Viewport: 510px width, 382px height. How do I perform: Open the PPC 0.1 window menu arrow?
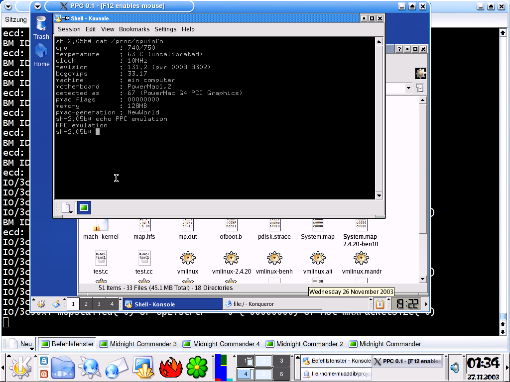[x=38, y=6]
